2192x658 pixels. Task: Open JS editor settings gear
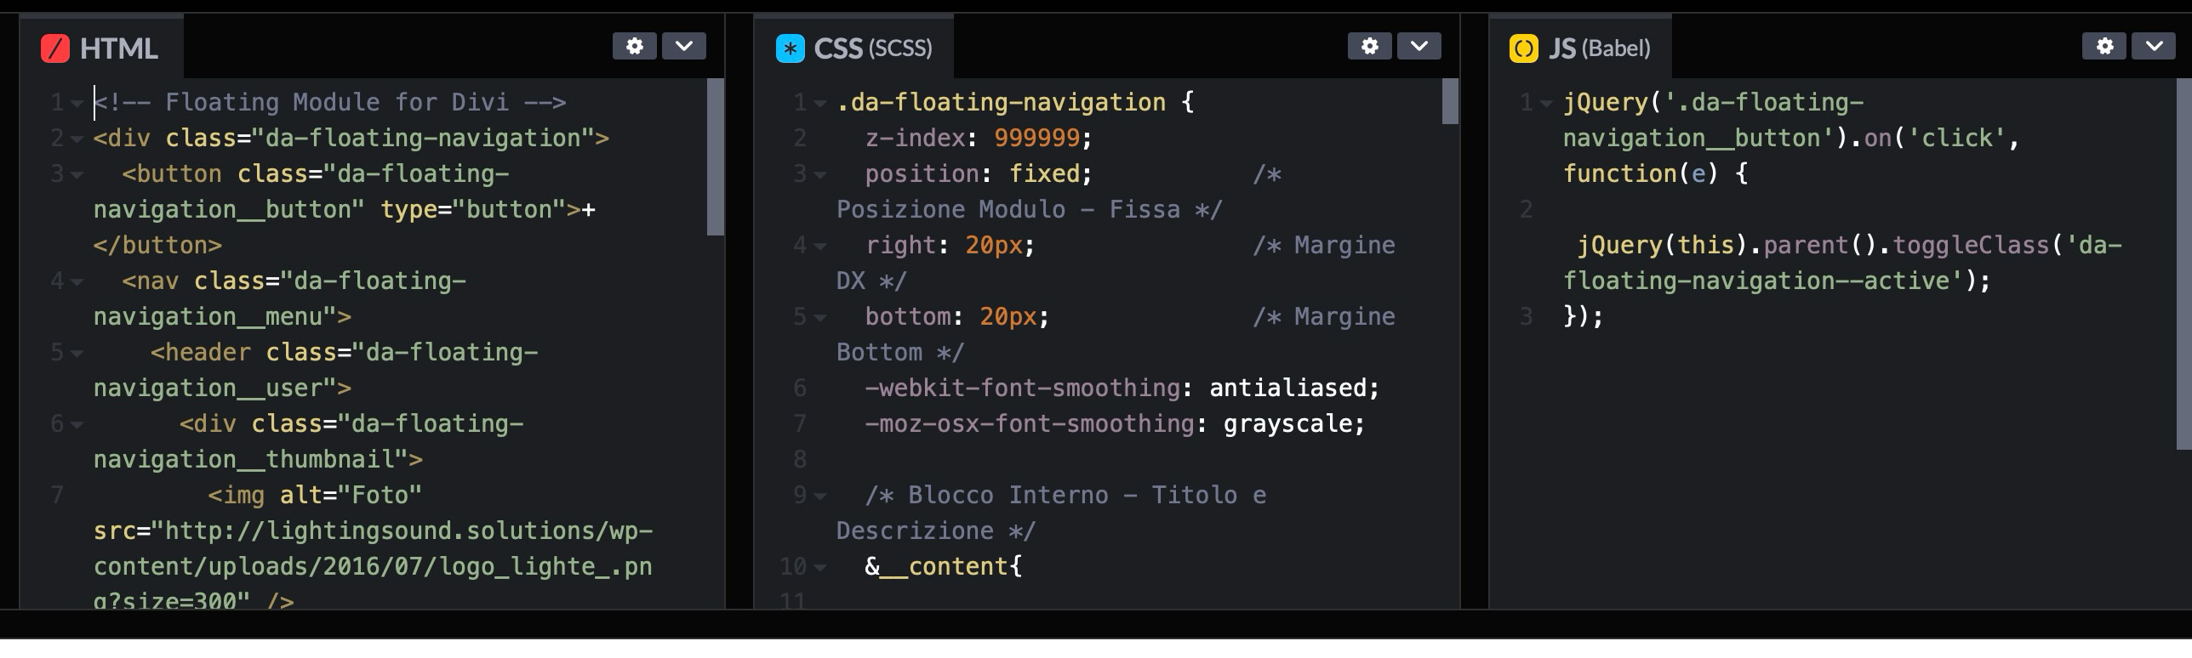click(x=2104, y=46)
